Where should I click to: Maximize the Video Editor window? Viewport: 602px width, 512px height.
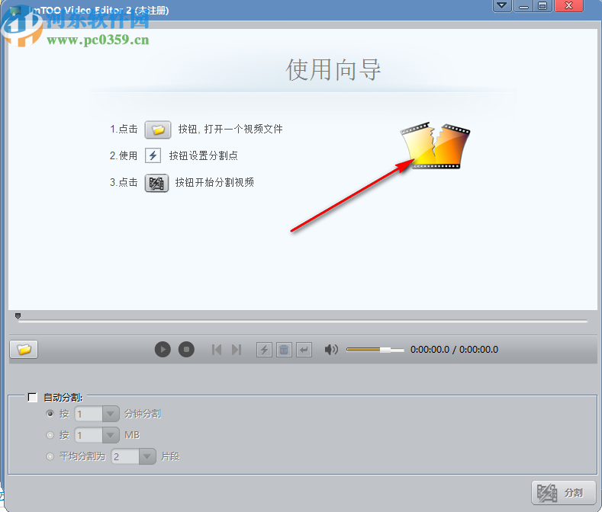tap(542, 5)
